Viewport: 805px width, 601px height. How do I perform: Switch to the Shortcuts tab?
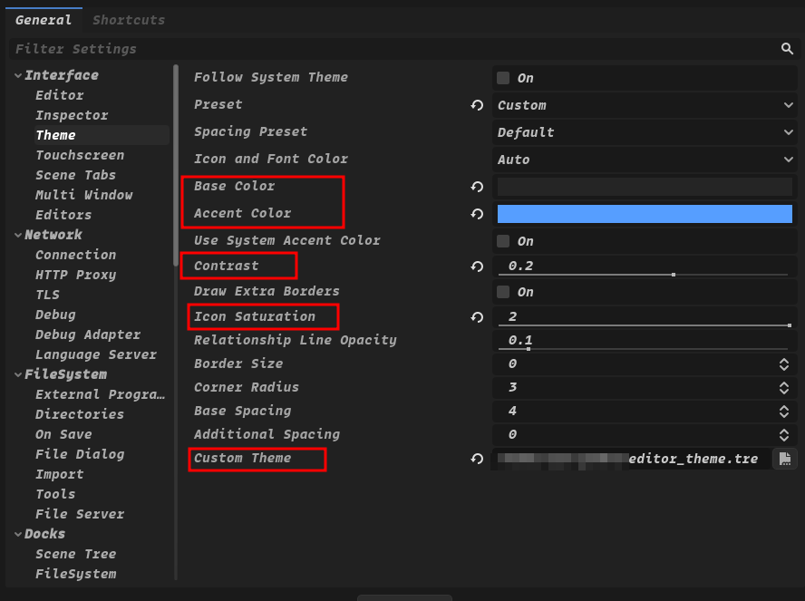[129, 20]
